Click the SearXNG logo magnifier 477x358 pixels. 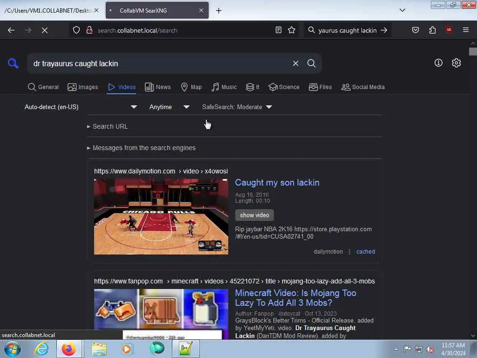tap(13, 63)
